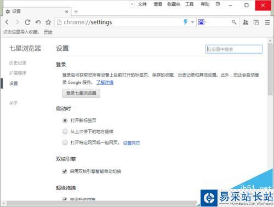
Task: Open the 查看 menu
Action: pos(158,4)
